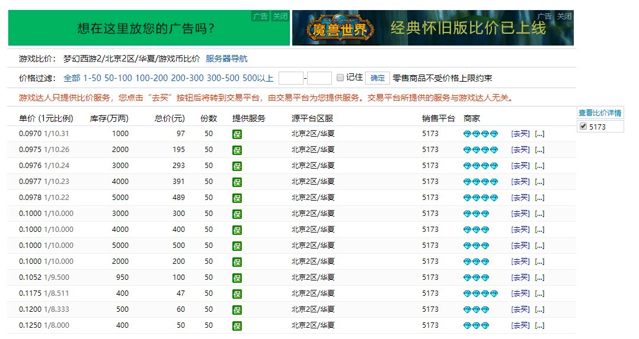Expand the [...] details in the 0.1250 row

pos(539,325)
